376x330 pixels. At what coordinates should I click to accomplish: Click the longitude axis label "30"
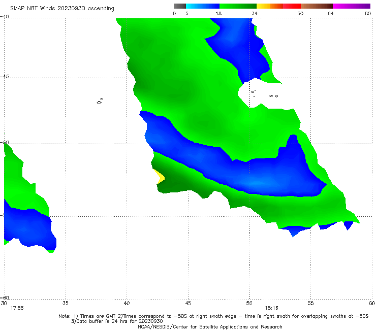point(4,303)
